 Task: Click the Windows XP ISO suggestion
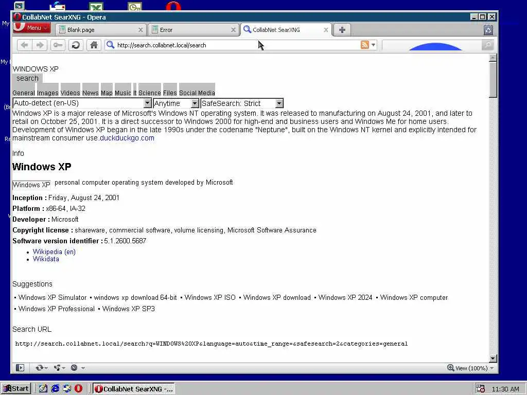tap(210, 298)
